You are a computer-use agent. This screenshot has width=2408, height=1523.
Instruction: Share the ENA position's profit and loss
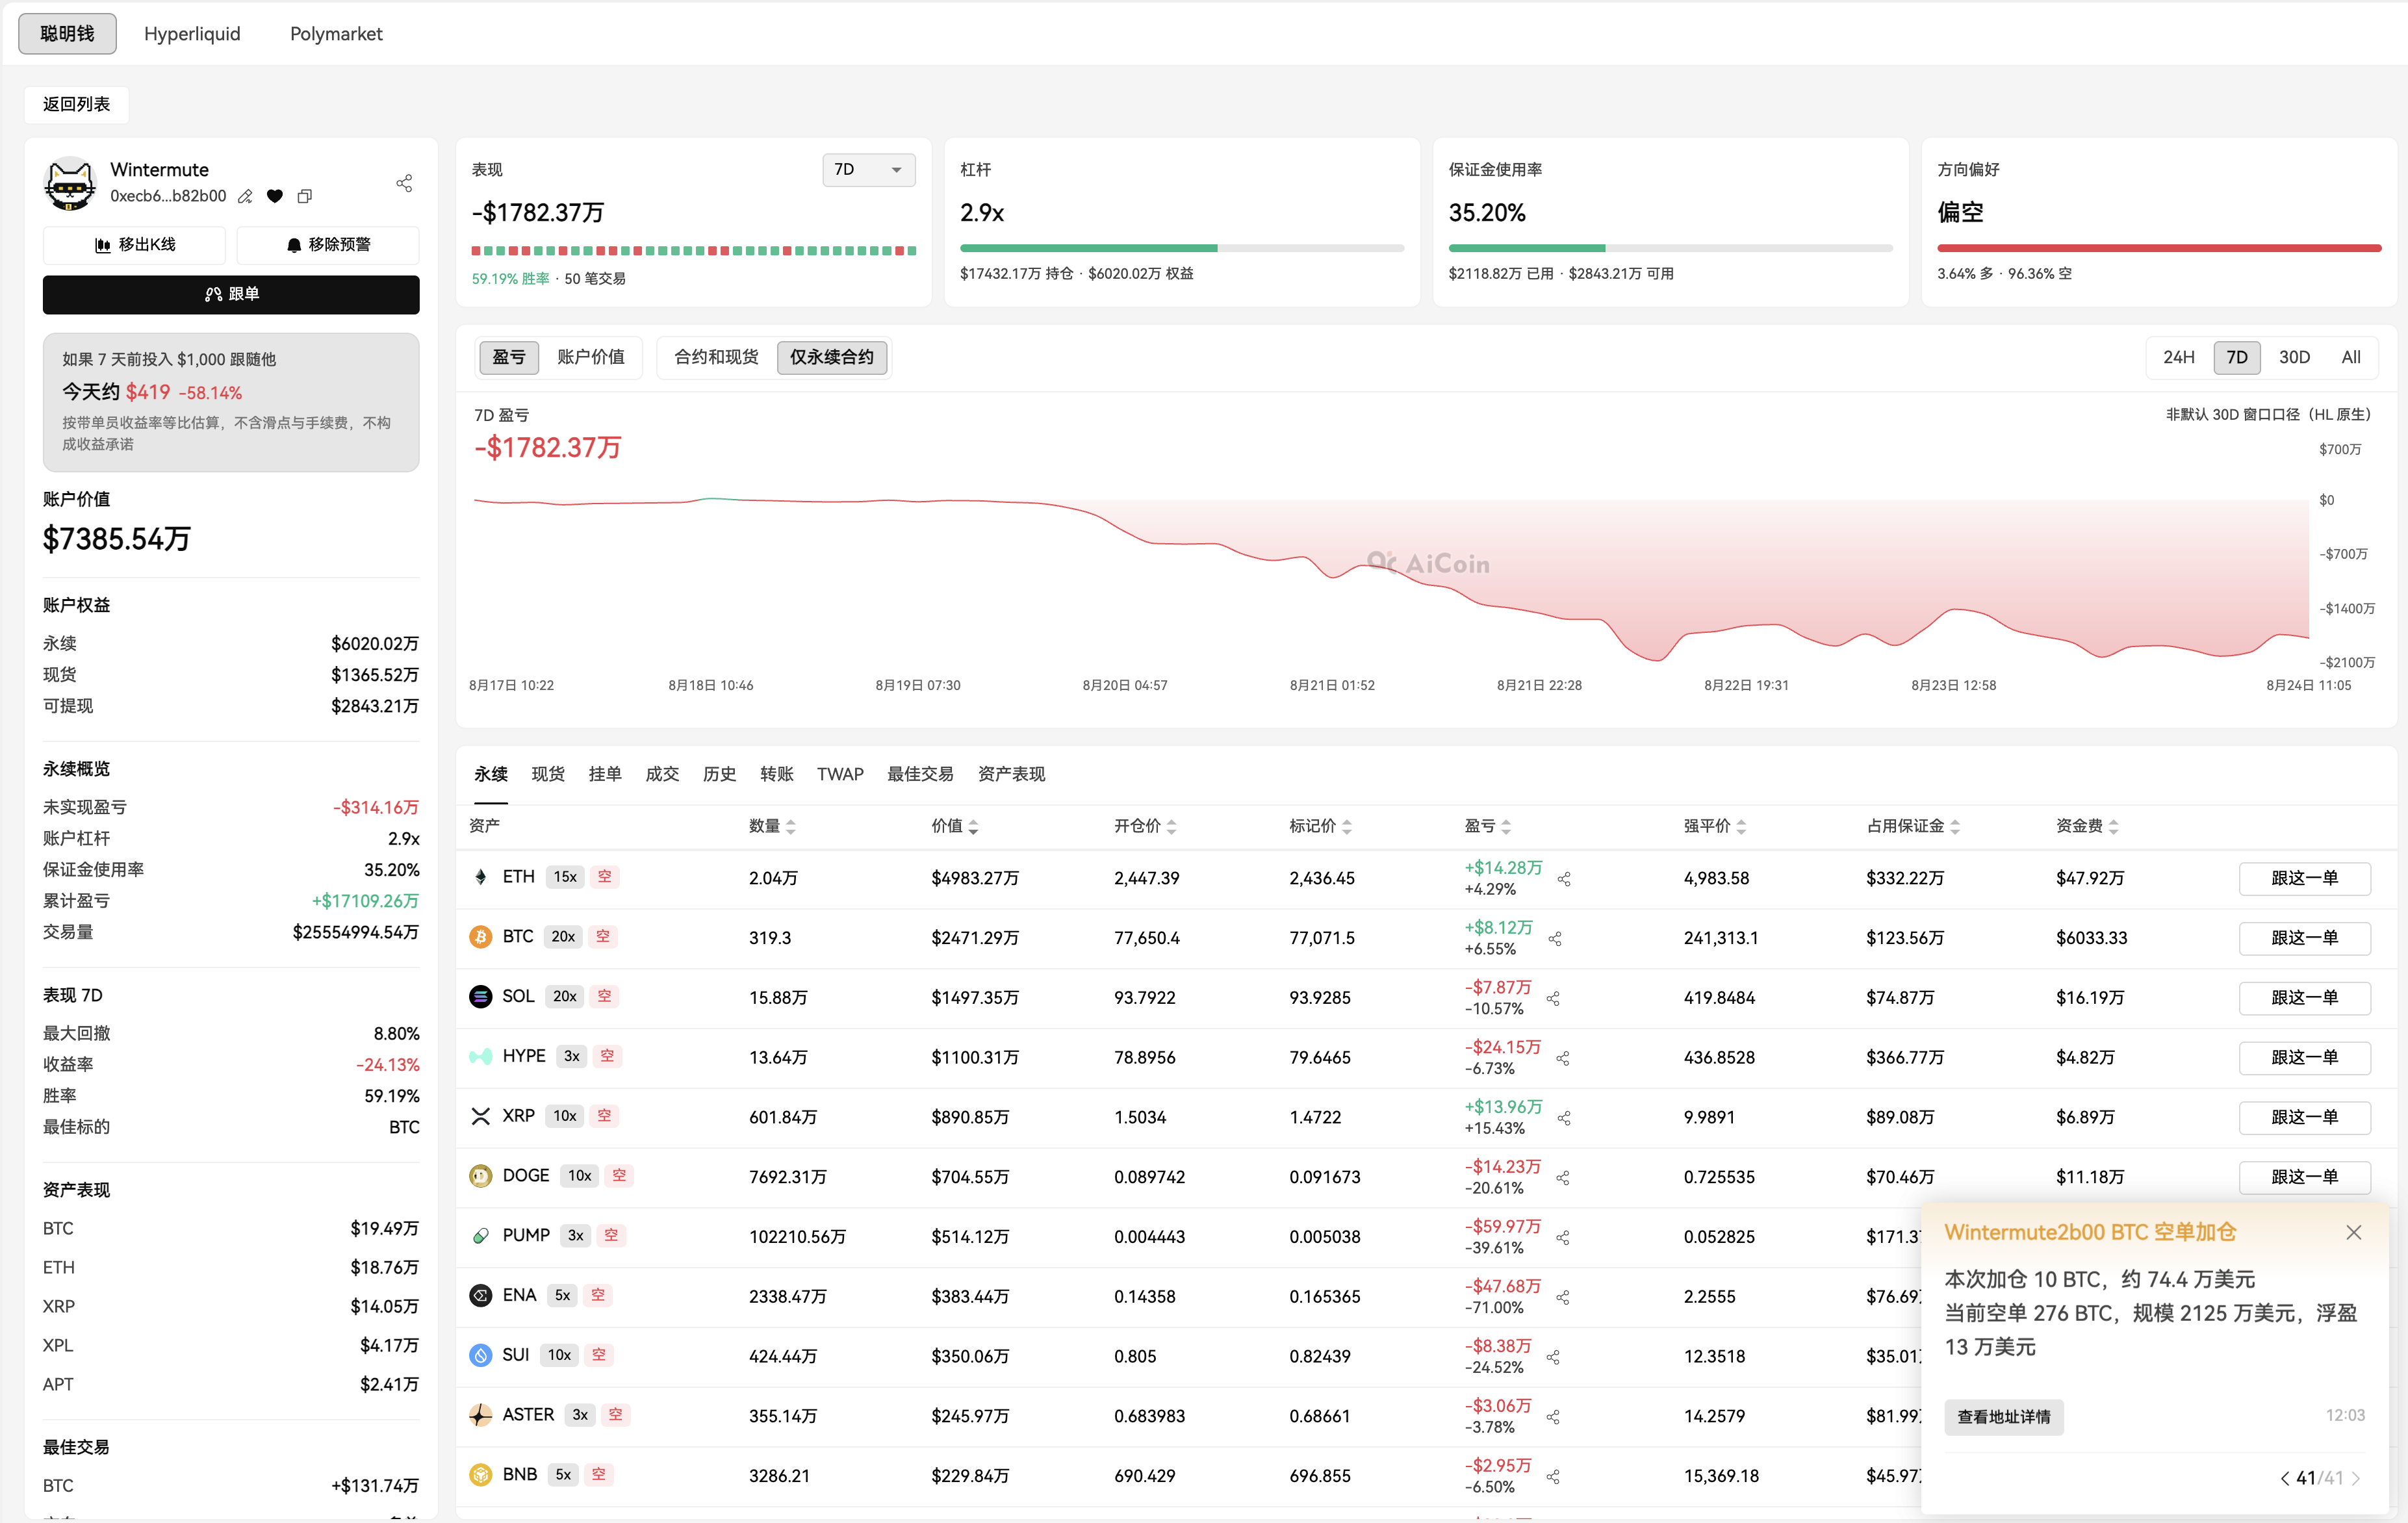pyautogui.click(x=1563, y=1297)
